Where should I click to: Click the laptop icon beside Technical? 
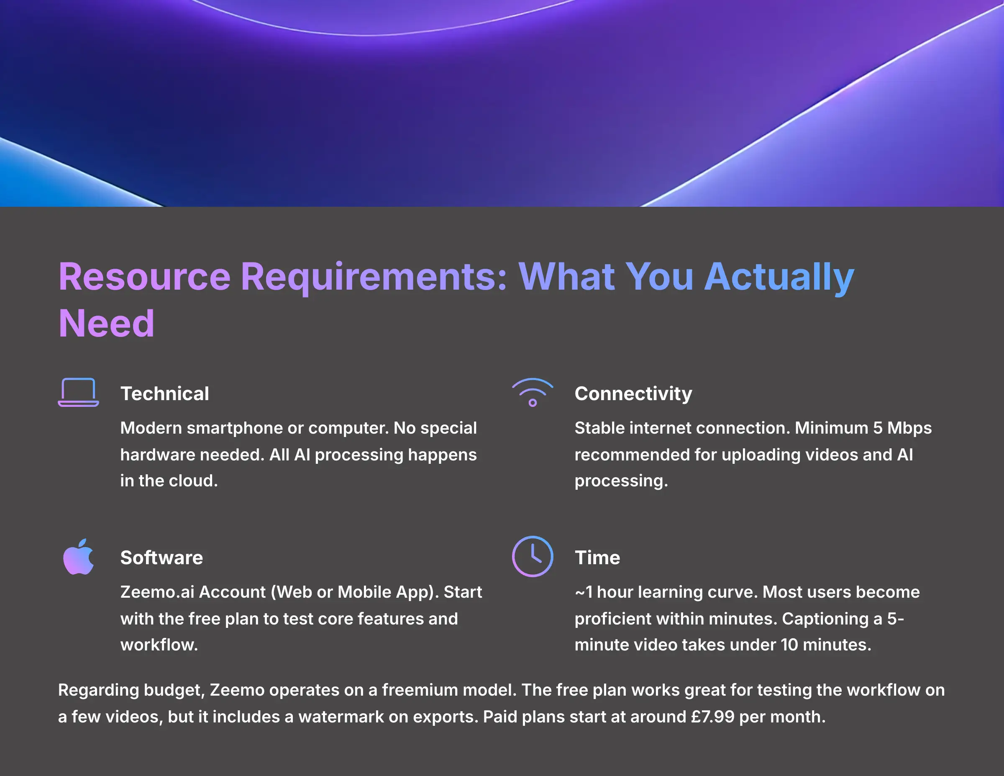coord(78,392)
